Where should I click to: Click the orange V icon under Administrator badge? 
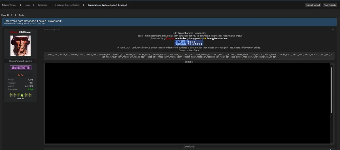[22, 75]
